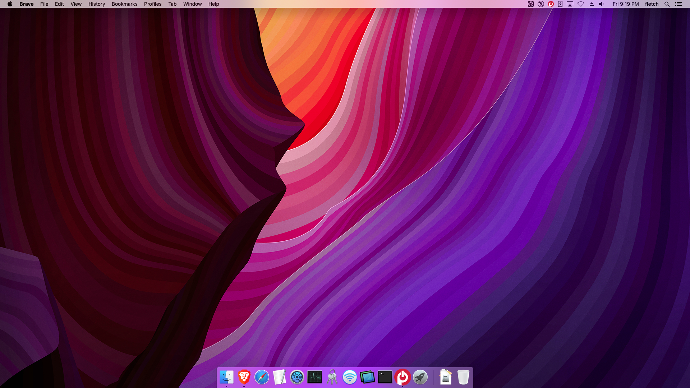Open the Trash in the dock
This screenshot has width=690, height=388.
pyautogui.click(x=463, y=377)
